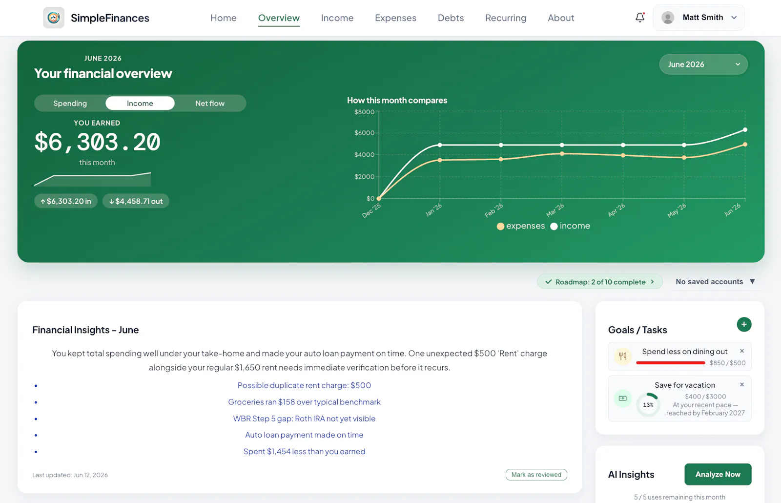Click the $850 / $500 dining amount

727,363
